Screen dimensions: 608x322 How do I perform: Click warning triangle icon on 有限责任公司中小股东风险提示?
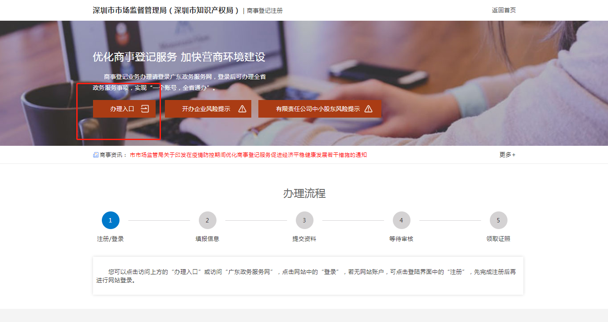[x=369, y=109]
